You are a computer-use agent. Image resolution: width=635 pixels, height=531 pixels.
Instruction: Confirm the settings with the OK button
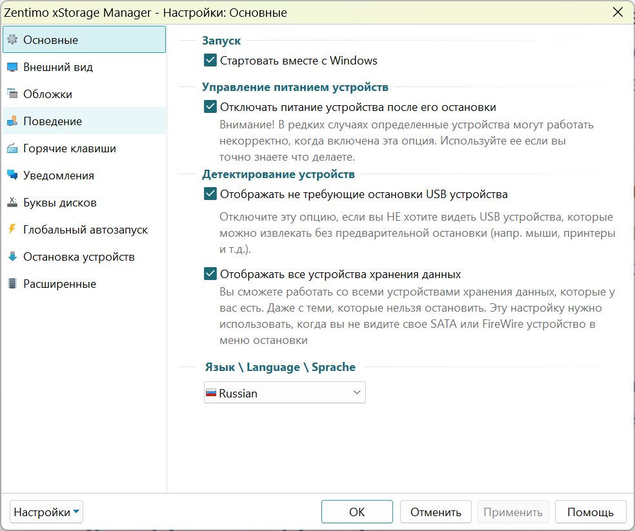357,512
